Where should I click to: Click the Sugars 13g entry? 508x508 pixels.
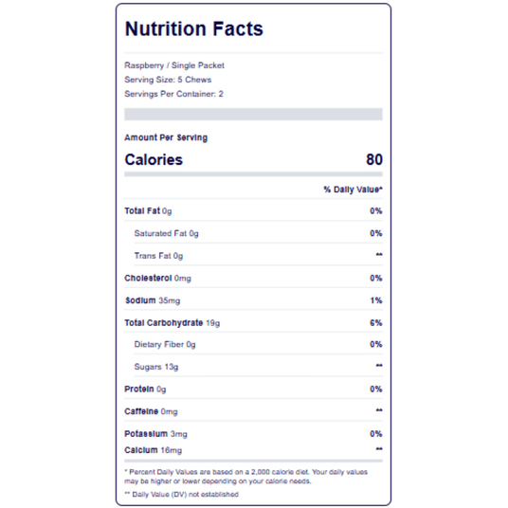156,367
